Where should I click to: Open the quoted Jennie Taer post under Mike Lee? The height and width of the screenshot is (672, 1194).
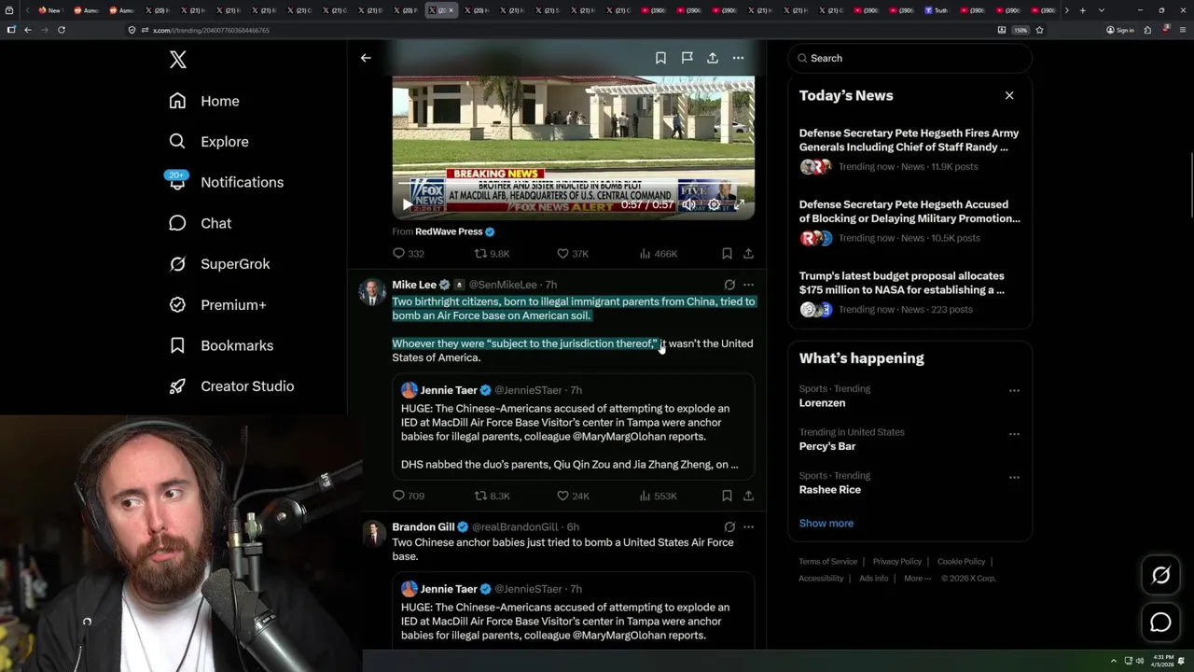coord(573,427)
